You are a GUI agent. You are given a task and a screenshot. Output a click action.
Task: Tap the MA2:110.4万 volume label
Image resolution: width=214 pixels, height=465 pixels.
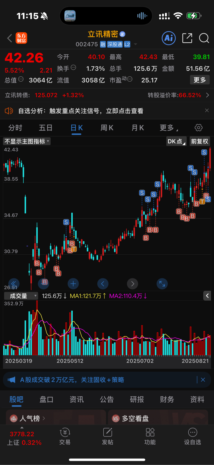point(128,296)
